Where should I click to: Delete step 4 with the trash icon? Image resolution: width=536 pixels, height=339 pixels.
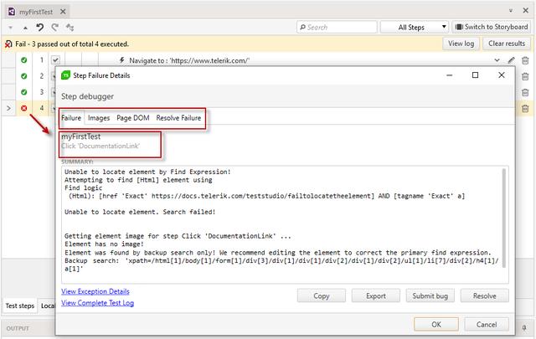tap(525, 108)
